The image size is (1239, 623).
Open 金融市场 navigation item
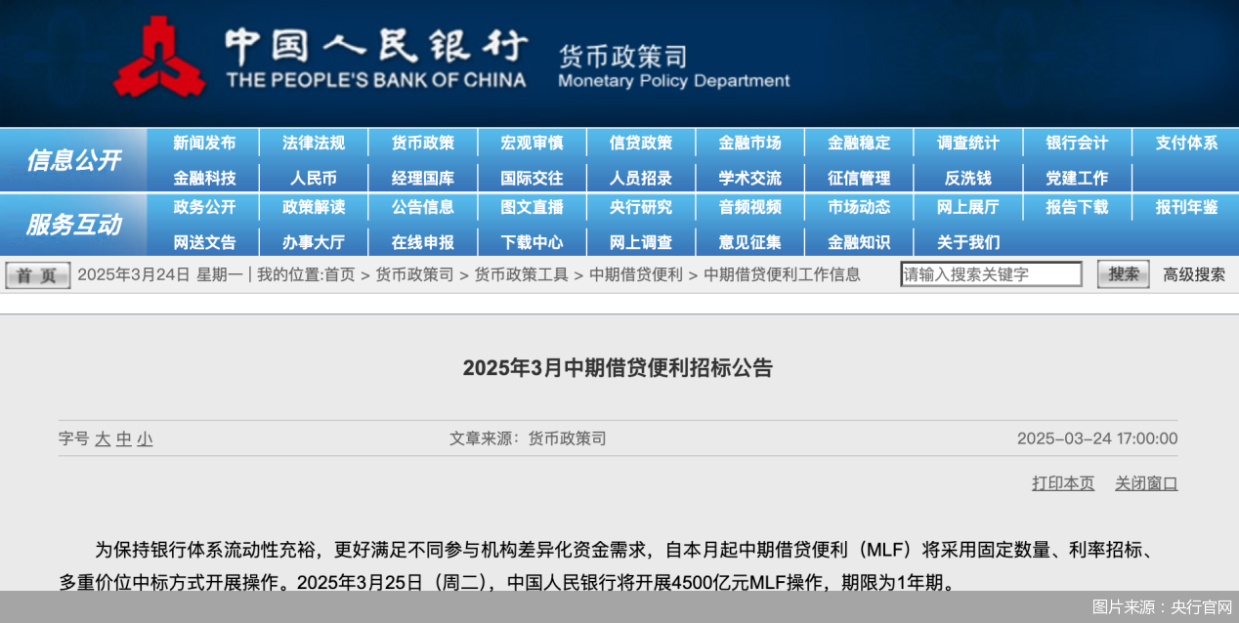pyautogui.click(x=750, y=143)
